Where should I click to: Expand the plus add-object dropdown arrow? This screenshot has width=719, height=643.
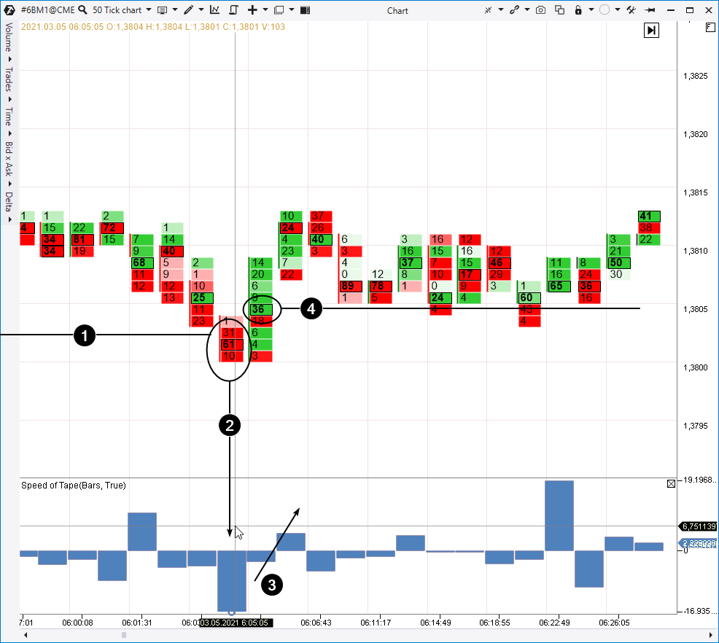265,10
